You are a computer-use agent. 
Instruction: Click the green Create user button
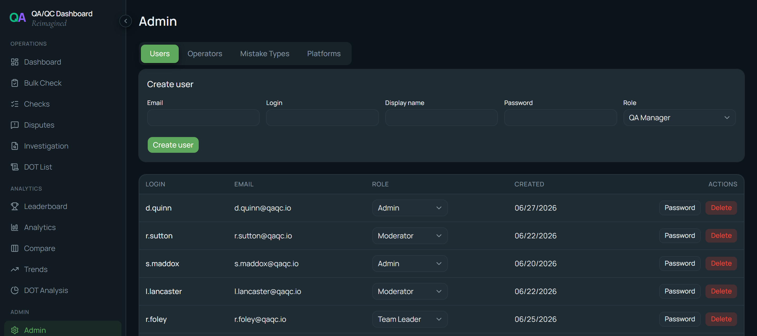point(173,145)
